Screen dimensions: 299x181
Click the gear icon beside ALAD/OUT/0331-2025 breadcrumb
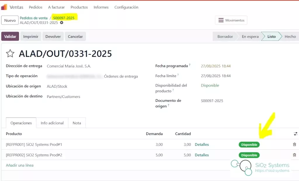pos(62,23)
